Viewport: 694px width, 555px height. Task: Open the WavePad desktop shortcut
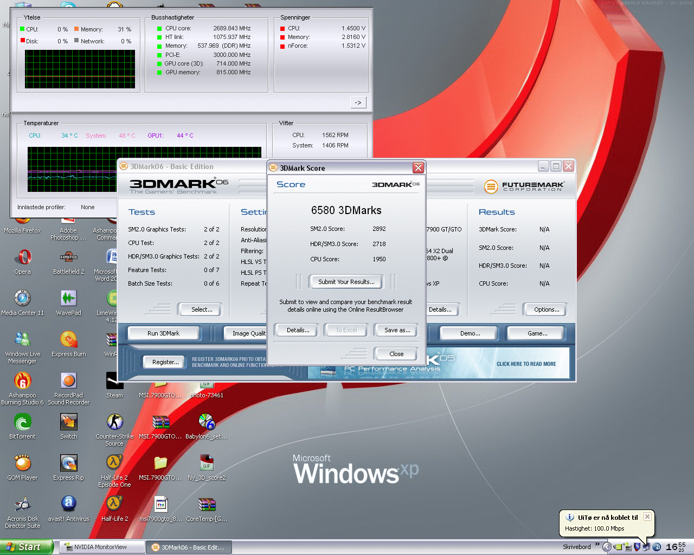tap(68, 302)
